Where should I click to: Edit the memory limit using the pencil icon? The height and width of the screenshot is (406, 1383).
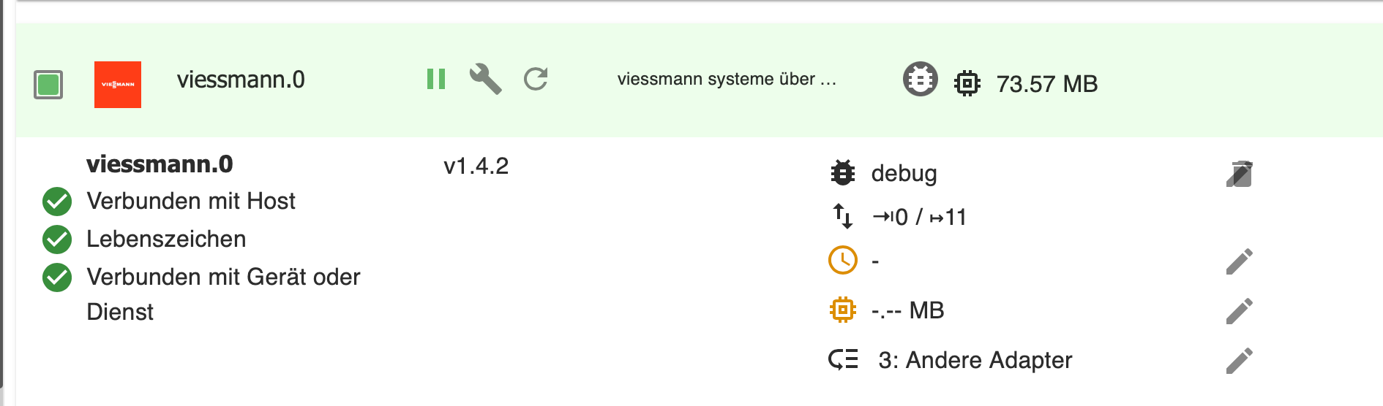point(1240,311)
